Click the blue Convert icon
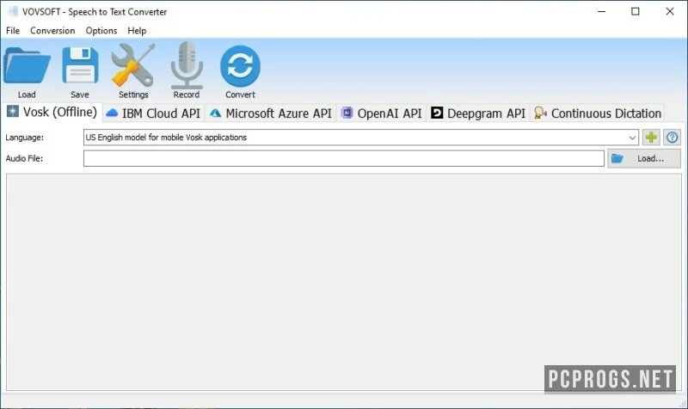 tap(240, 66)
